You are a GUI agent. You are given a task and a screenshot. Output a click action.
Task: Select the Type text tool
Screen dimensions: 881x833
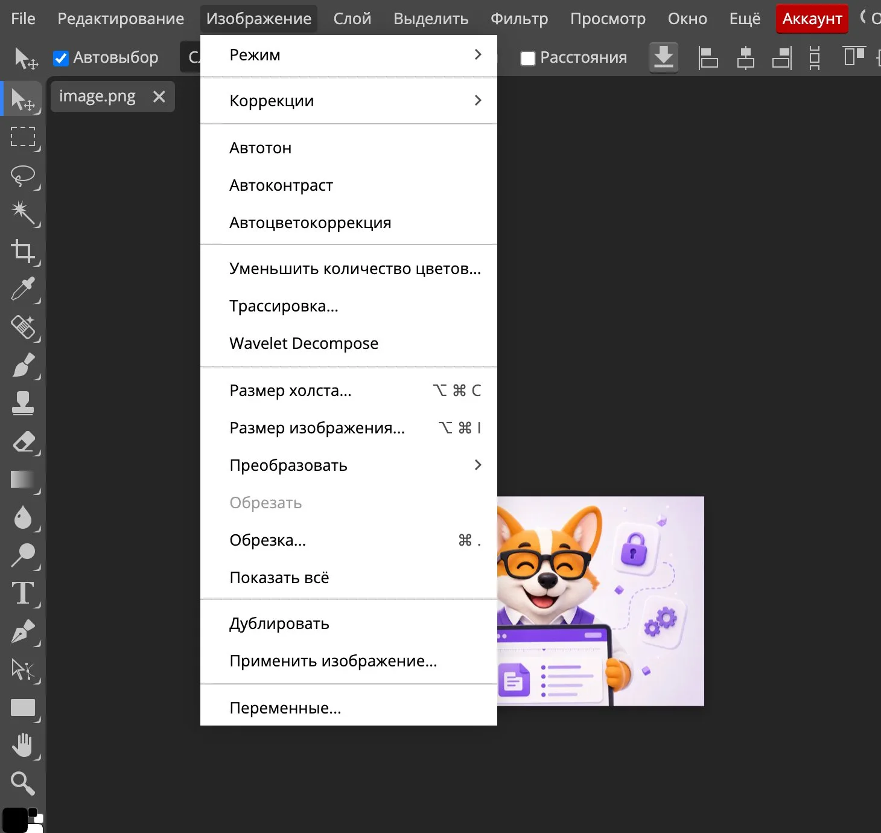coord(23,593)
